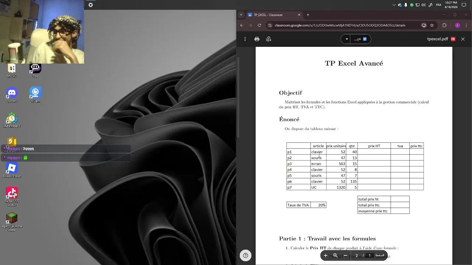
Task: Click the '3qqqq' chat message
Action: [28, 149]
